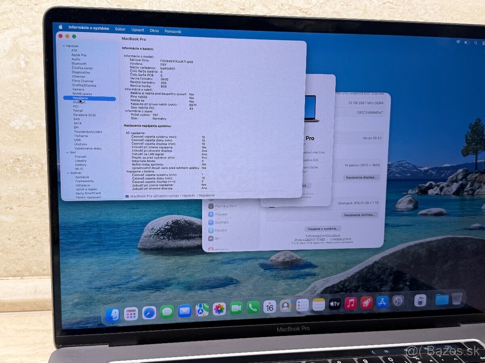Select Bluetooth in sidebar tree
The image size is (485, 363).
click(x=79, y=64)
